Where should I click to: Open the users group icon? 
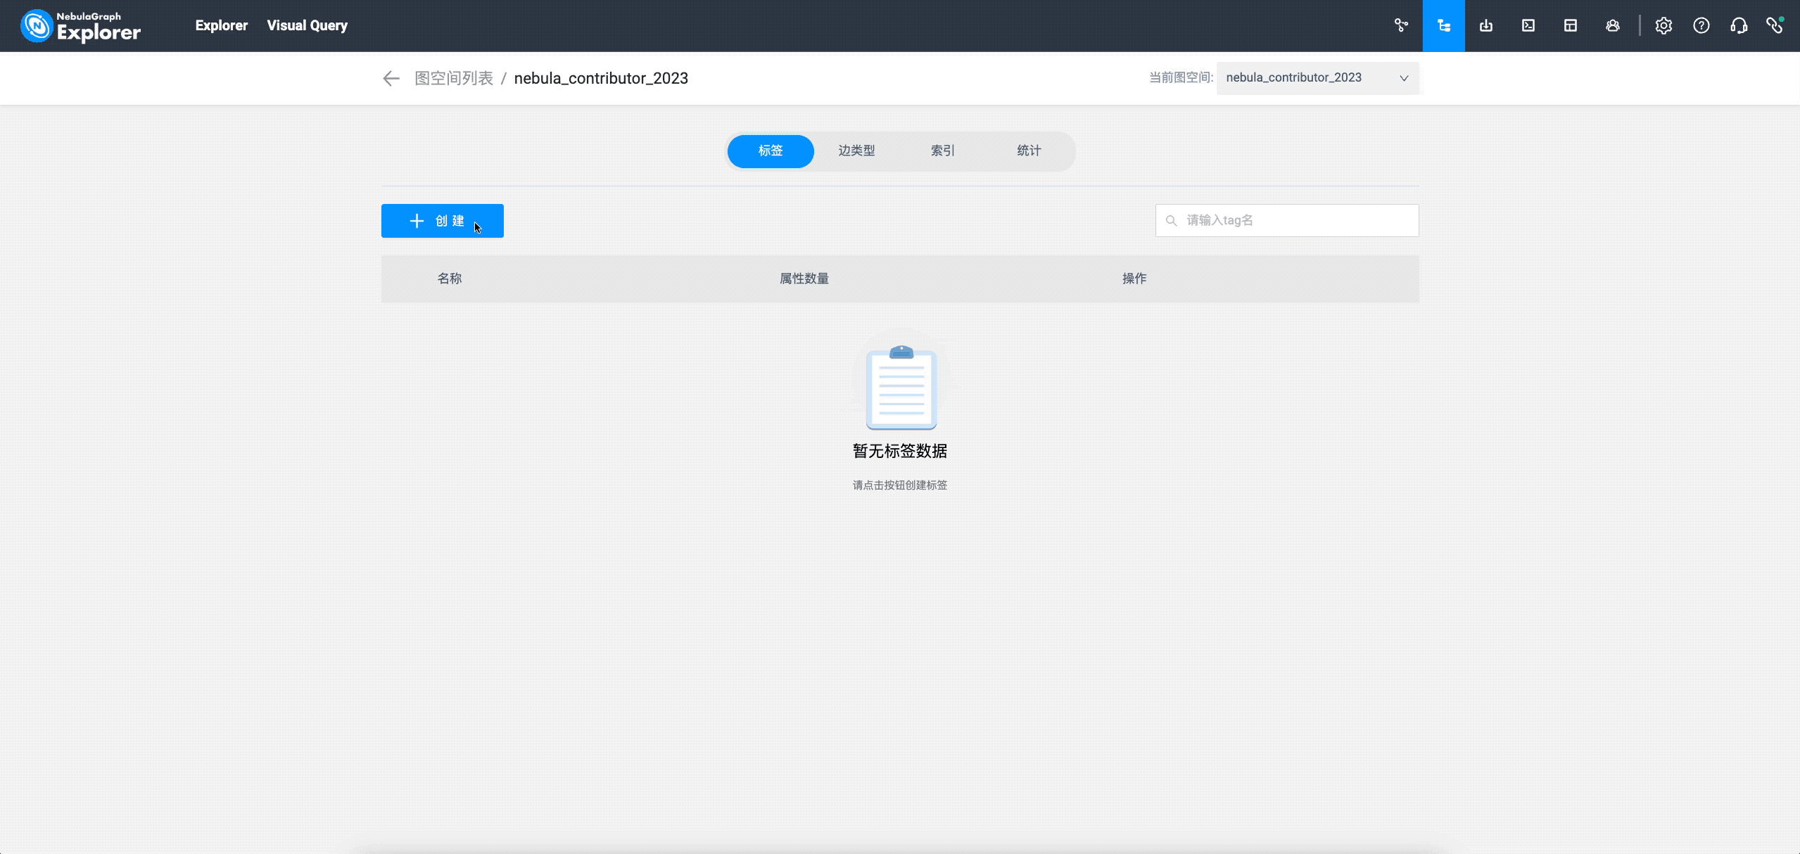click(1612, 26)
